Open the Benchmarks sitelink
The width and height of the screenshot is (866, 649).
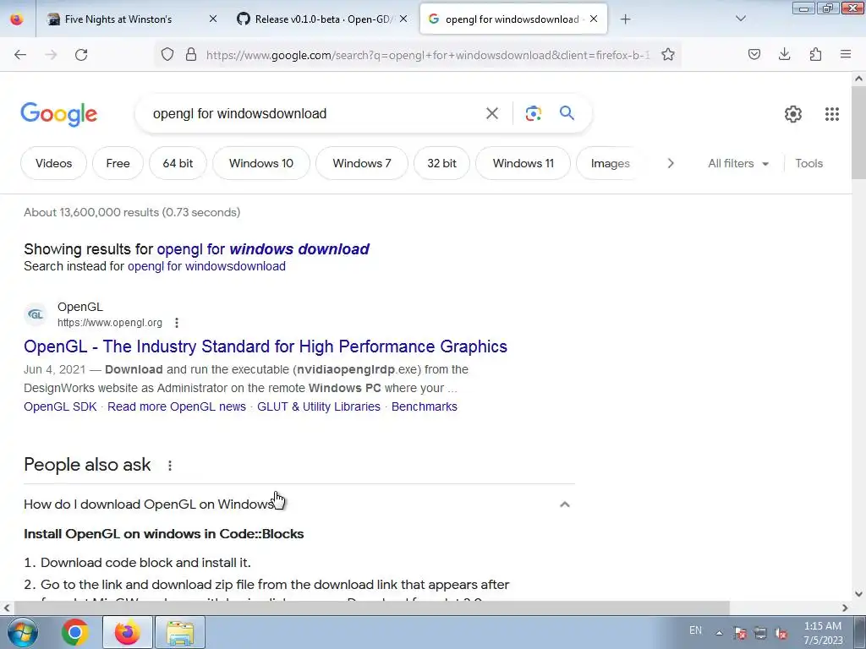pos(425,406)
